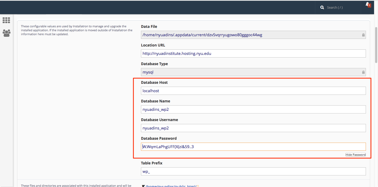Screen dimensions: 378x187
Task: Open the notifications bell icon
Action: pyautogui.click(x=367, y=4)
